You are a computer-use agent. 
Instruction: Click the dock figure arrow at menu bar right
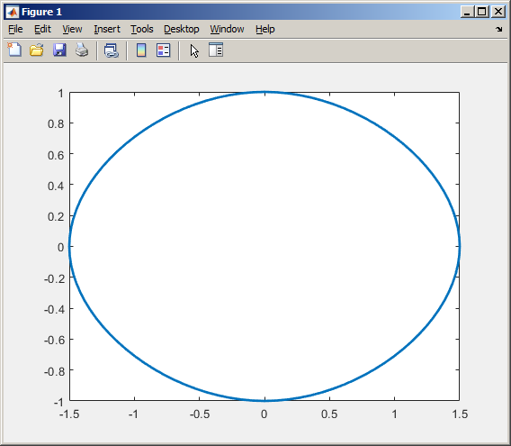[498, 30]
